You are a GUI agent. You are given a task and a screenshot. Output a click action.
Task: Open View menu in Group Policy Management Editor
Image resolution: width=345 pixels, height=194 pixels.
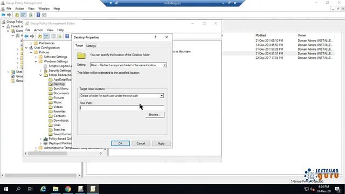point(50,30)
